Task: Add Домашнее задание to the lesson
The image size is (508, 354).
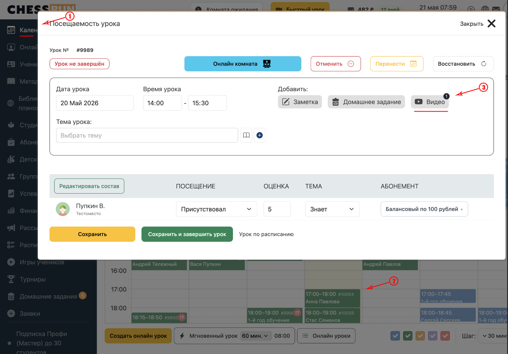Action: click(x=366, y=102)
